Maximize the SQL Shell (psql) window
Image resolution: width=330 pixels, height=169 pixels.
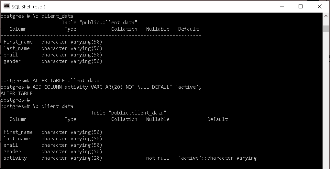click(x=301, y=6)
